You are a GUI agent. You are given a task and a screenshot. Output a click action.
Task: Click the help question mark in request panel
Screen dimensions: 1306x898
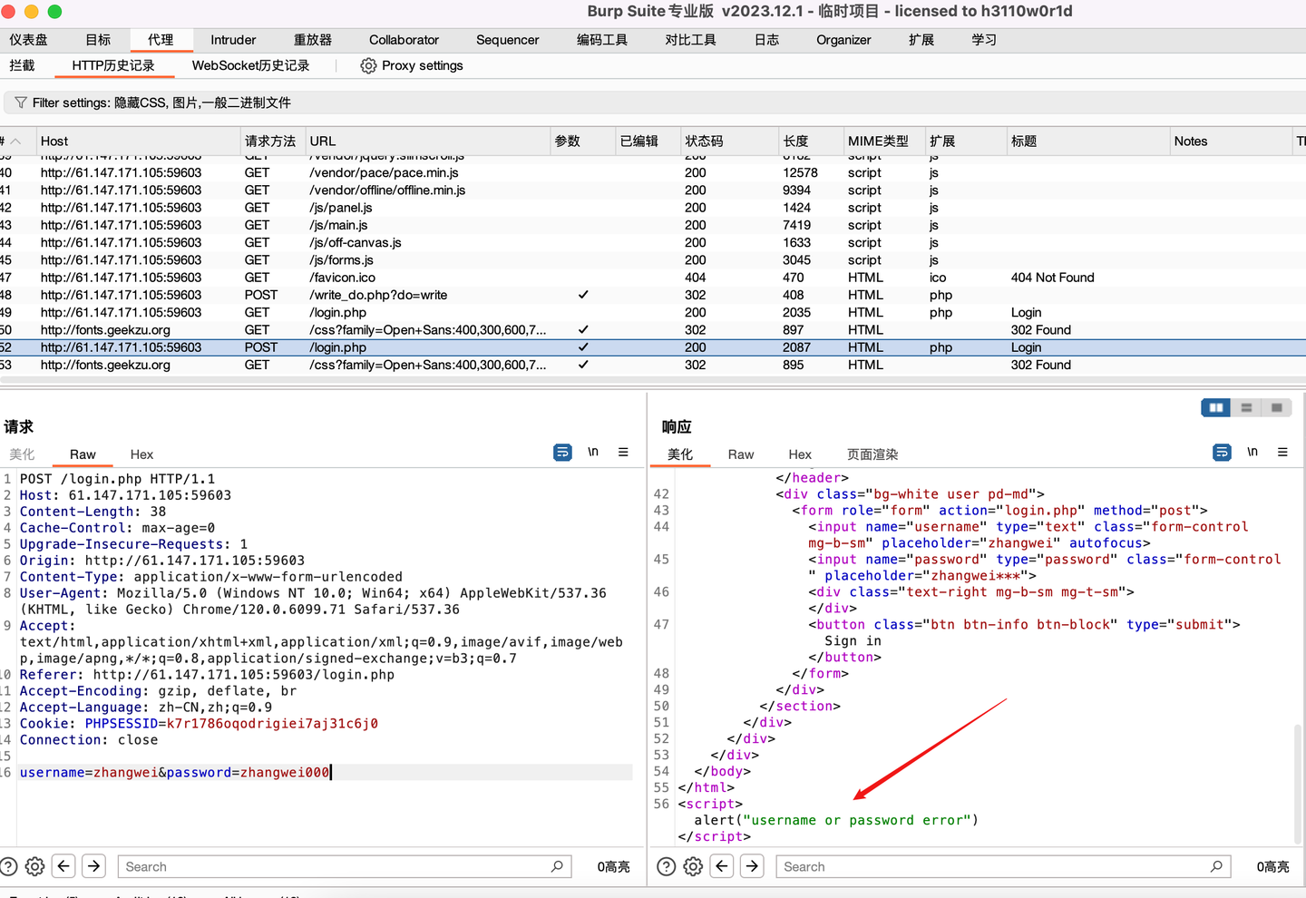coord(8,866)
